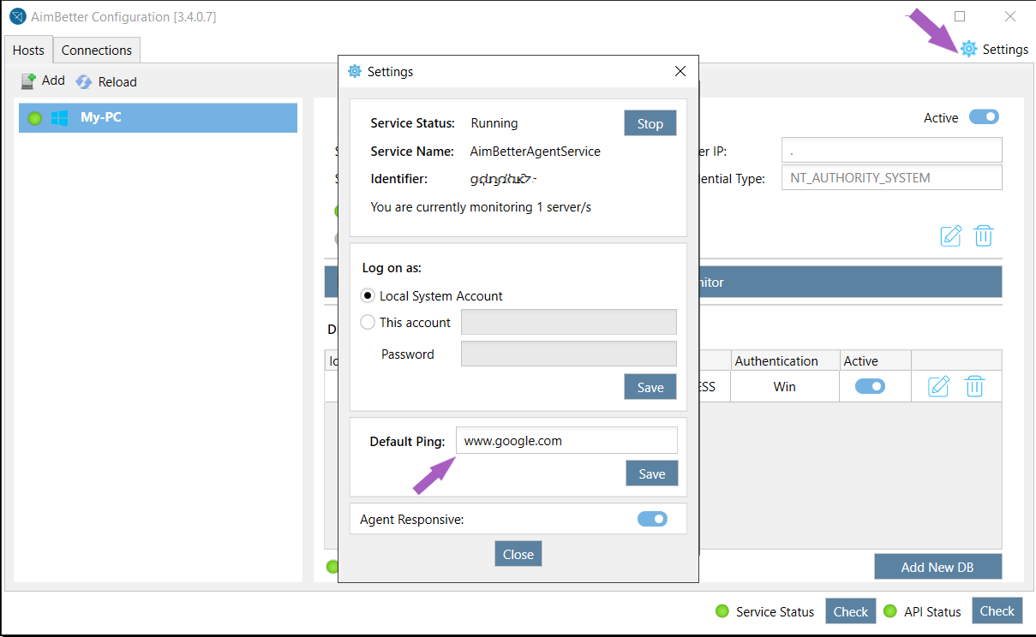Maximize the AimBetter Configuration window

pyautogui.click(x=960, y=16)
